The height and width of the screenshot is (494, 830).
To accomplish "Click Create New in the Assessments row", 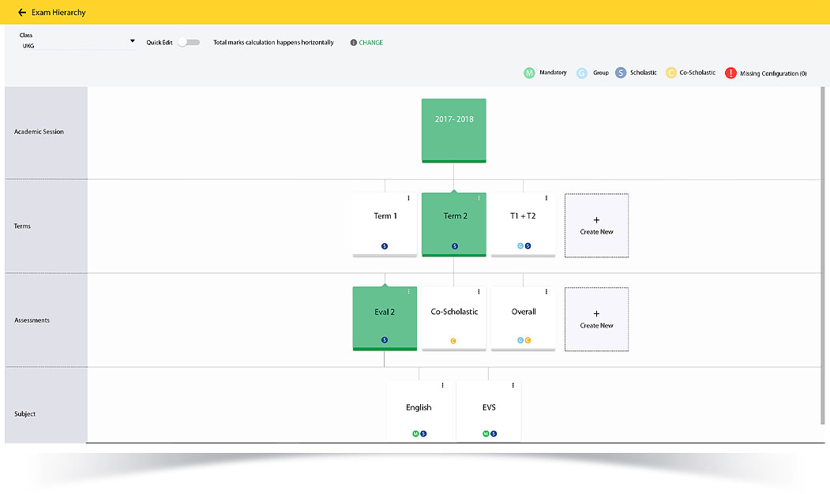I will 596,320.
